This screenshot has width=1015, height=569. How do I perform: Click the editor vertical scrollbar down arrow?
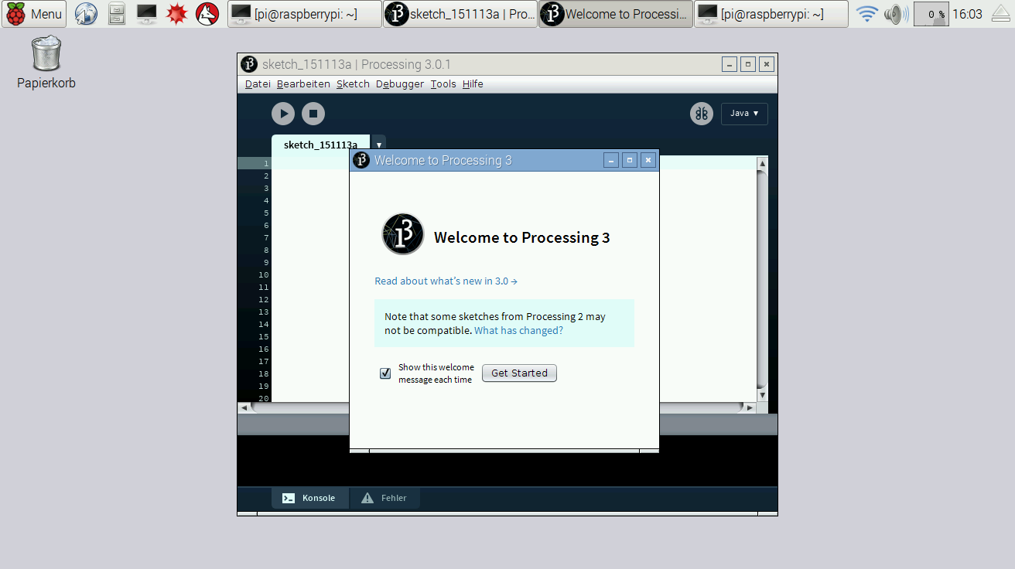pyautogui.click(x=762, y=395)
